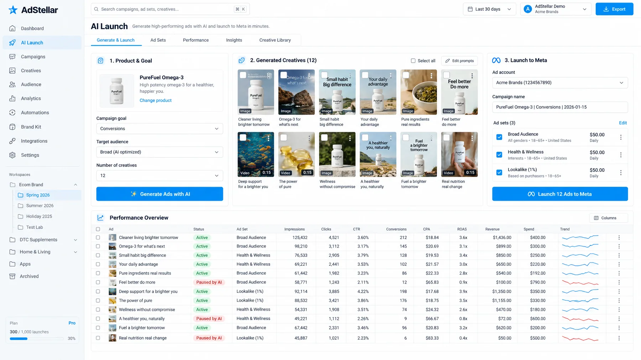This screenshot has width=641, height=360.
Task: Open options menu for Health & Wellness ad set
Action: (621, 155)
